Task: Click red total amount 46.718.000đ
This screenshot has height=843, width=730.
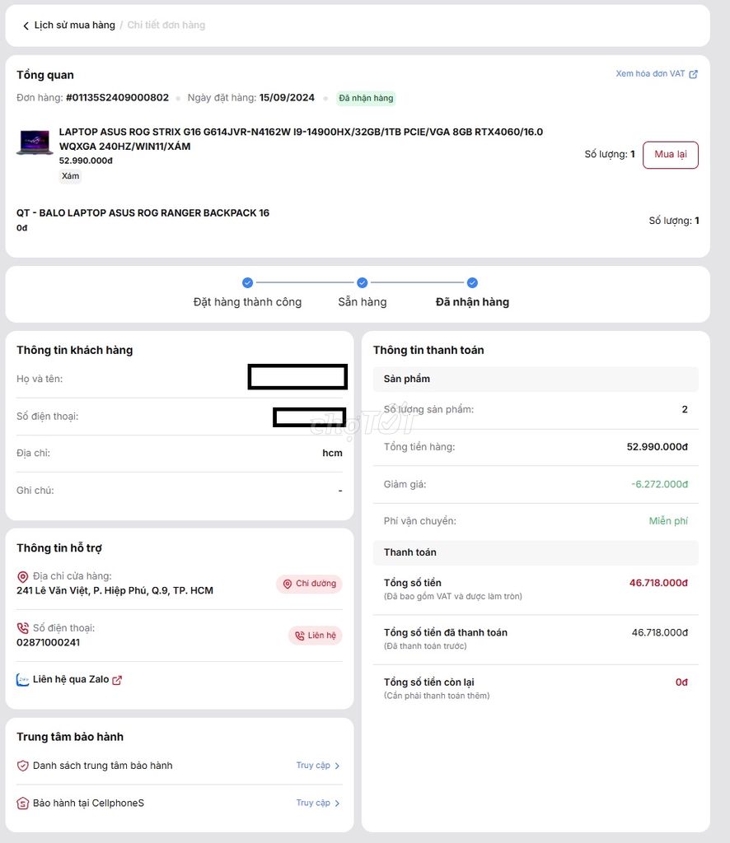Action: [658, 583]
